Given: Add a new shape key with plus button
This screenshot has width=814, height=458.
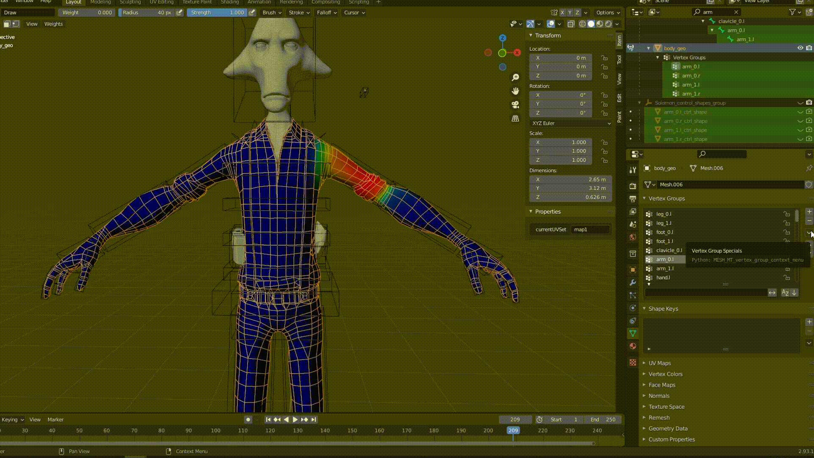Looking at the screenshot, I should click(809, 322).
